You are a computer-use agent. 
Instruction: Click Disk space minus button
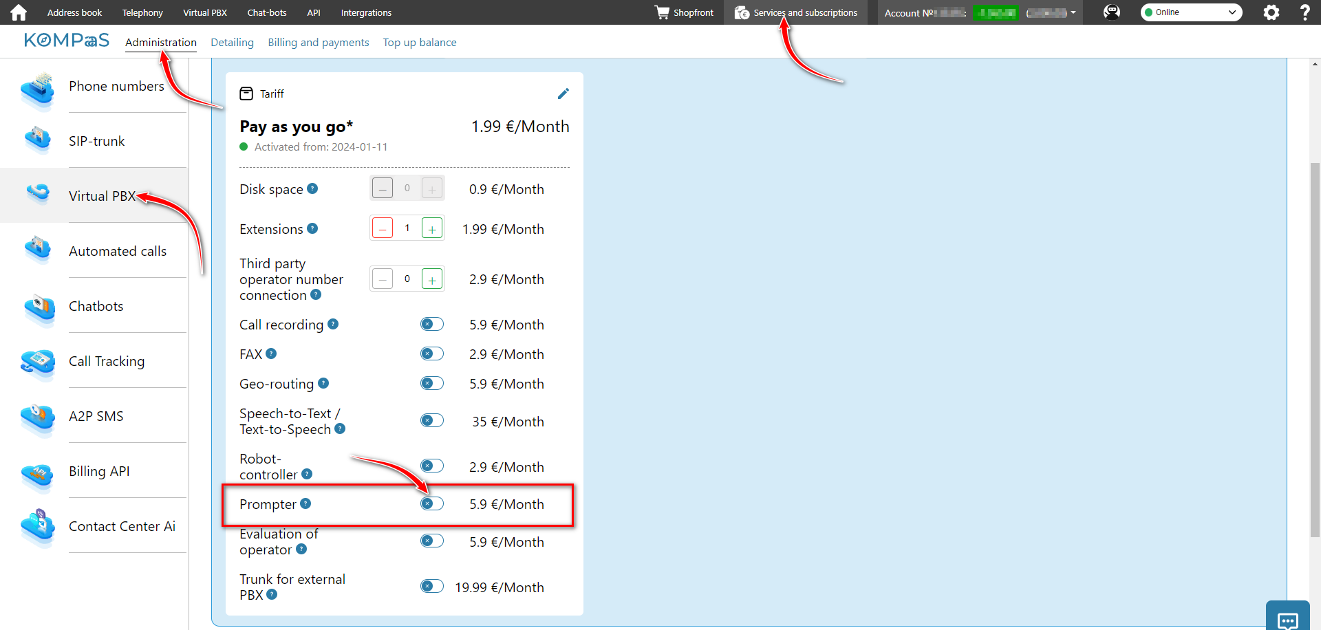click(383, 188)
